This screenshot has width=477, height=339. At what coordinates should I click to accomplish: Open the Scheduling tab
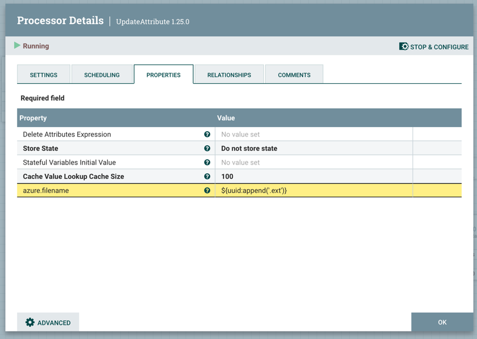pyautogui.click(x=102, y=74)
